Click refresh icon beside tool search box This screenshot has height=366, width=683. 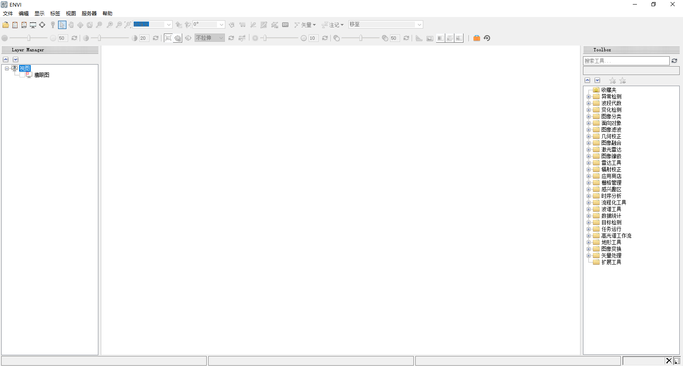[674, 61]
